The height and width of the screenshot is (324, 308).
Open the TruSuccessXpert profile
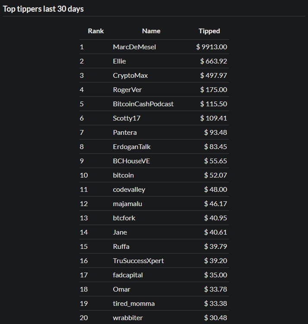point(138,261)
